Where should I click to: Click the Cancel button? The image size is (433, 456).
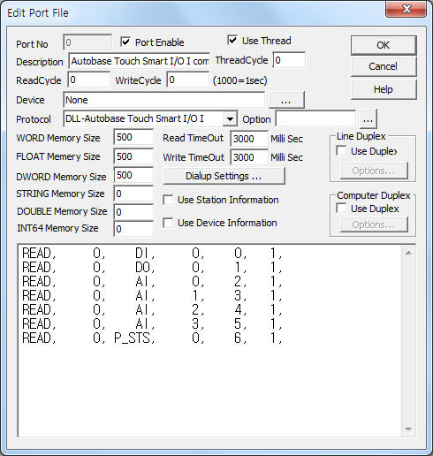[384, 66]
